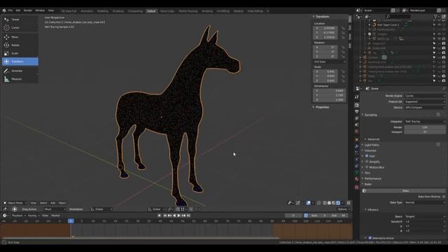Enable Bake from Multires checkbox

(x=444, y=197)
